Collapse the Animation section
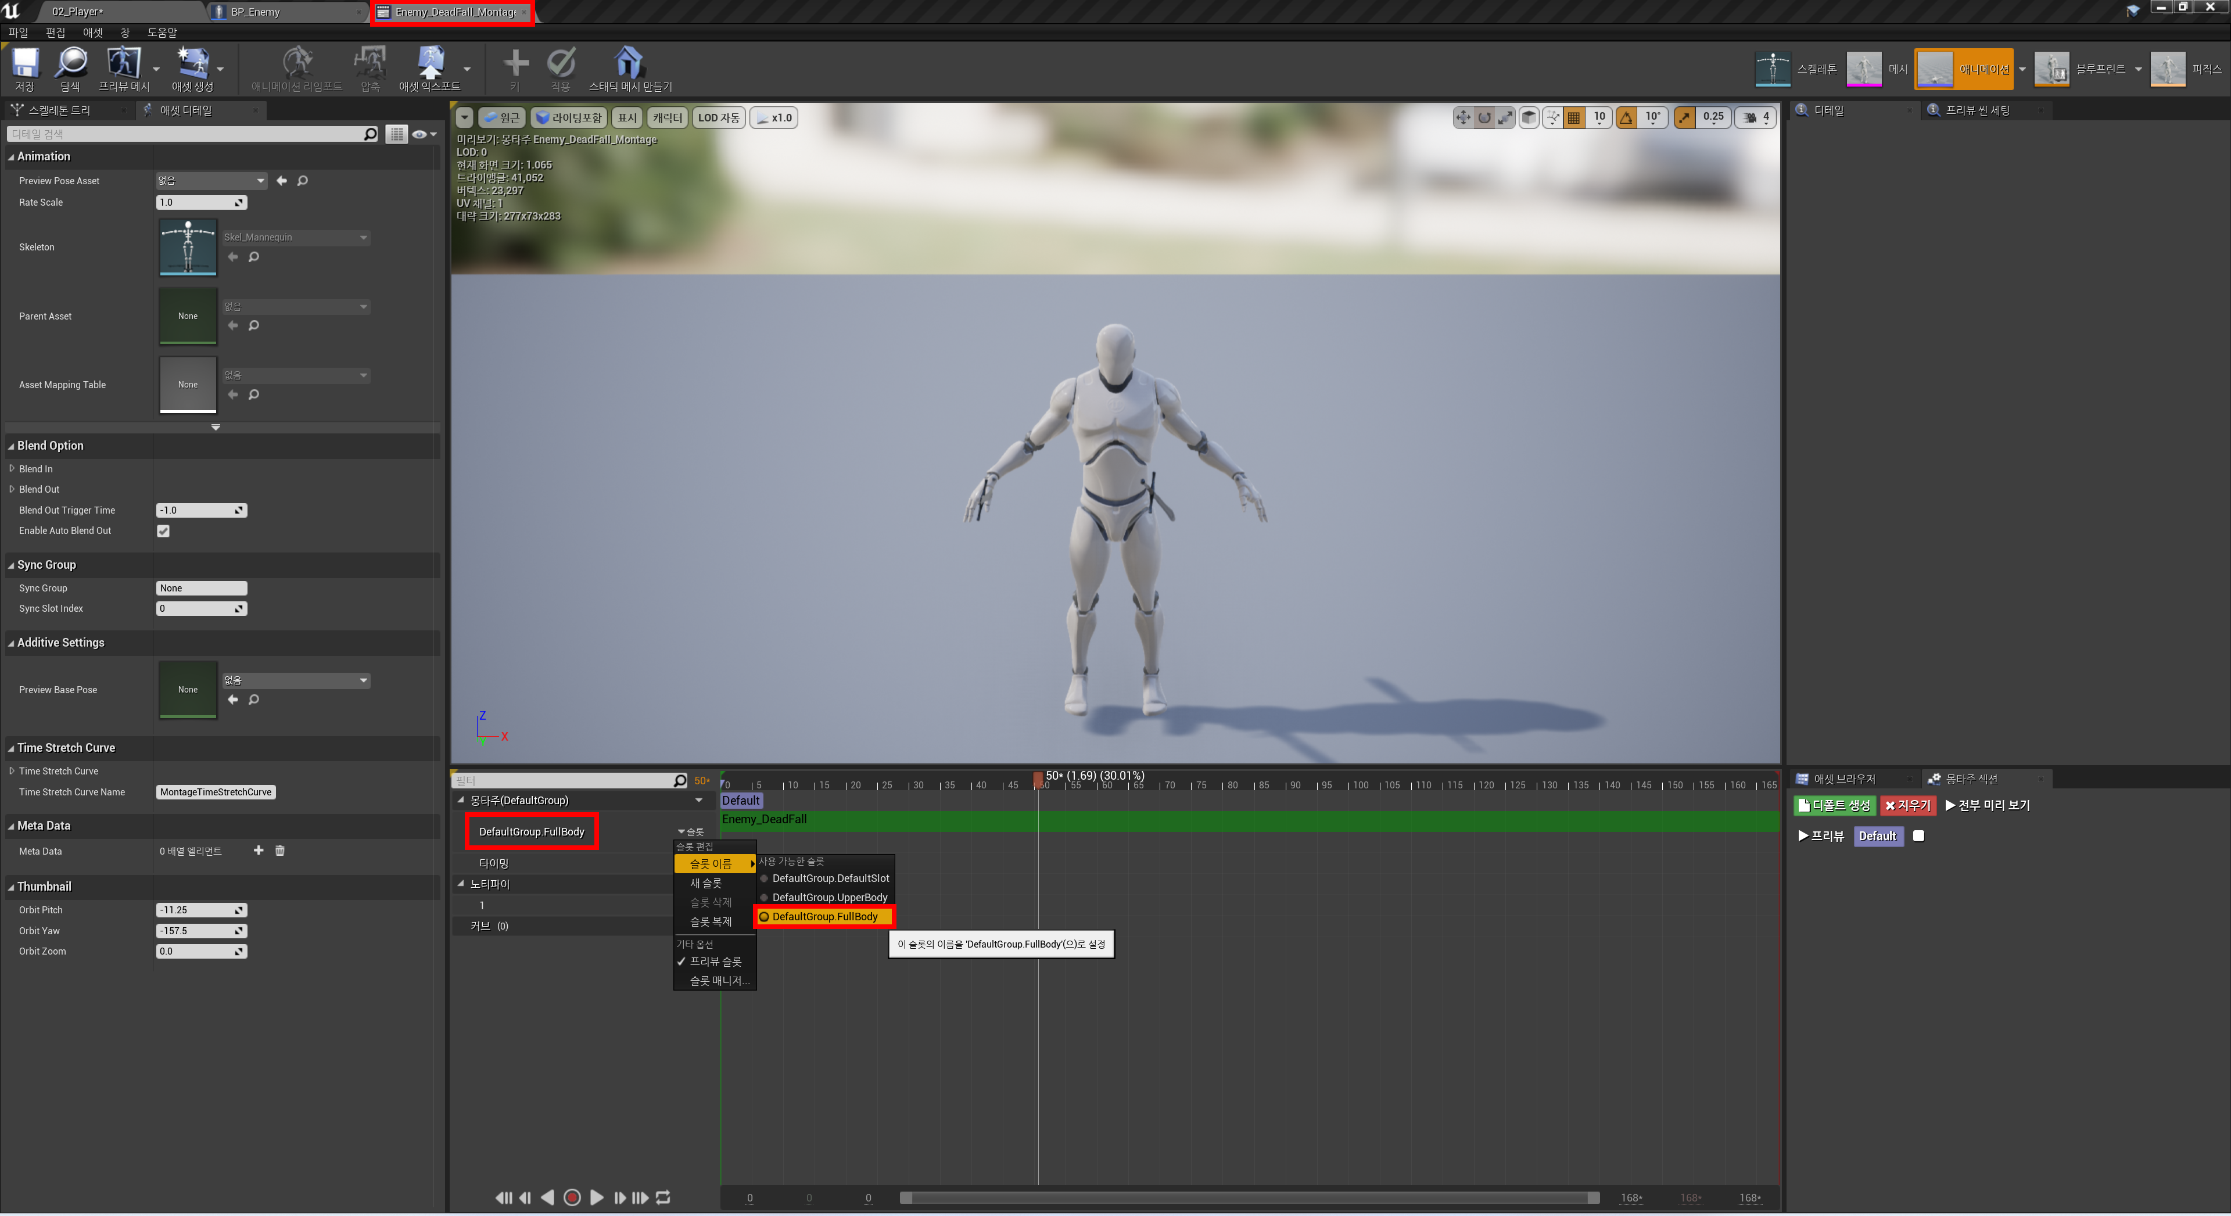Image resolution: width=2231 pixels, height=1216 pixels. point(11,157)
